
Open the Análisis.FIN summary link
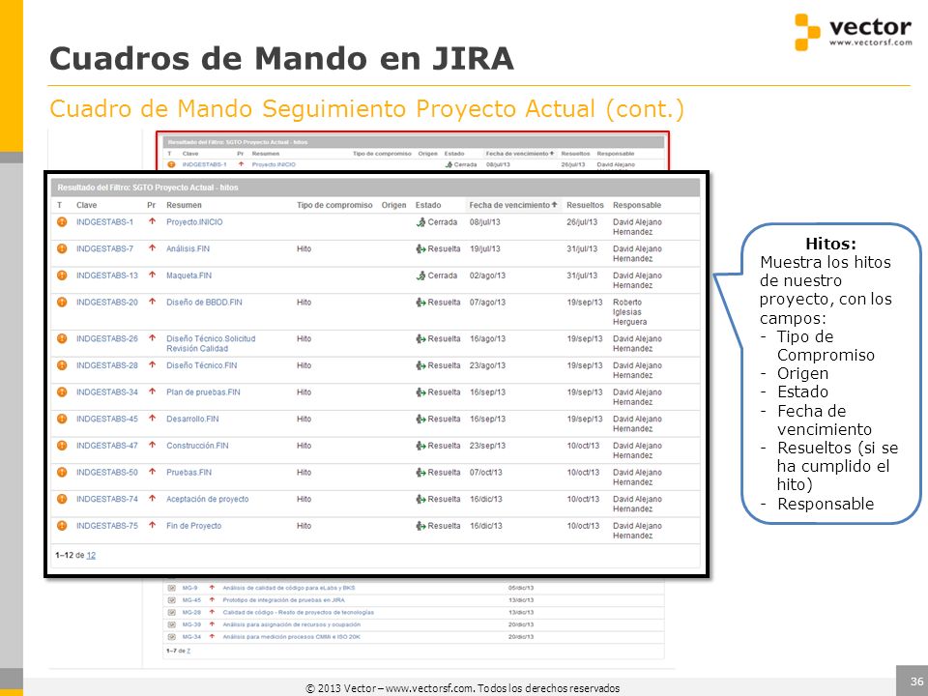pos(188,248)
